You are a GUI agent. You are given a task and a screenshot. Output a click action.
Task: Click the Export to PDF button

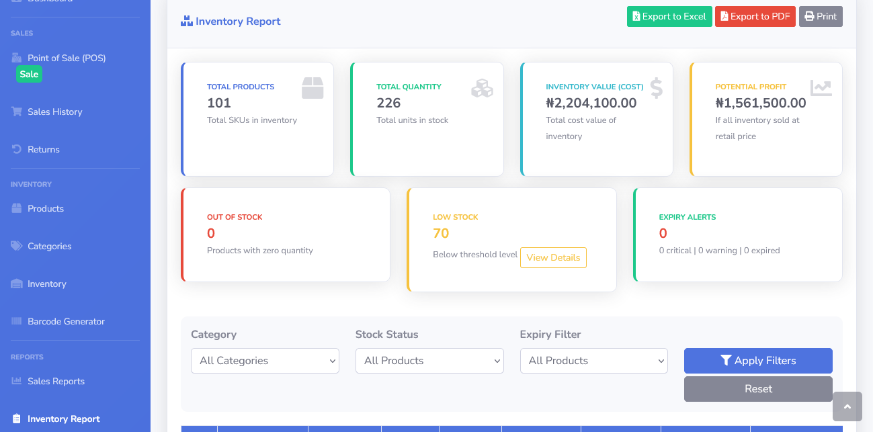point(755,17)
